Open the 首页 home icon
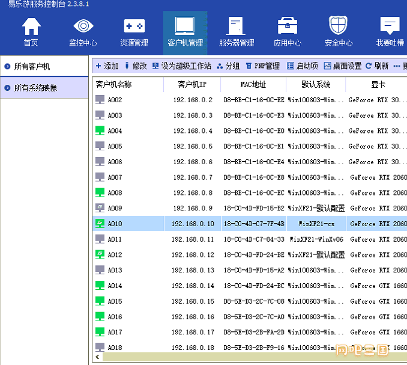 coord(31,28)
